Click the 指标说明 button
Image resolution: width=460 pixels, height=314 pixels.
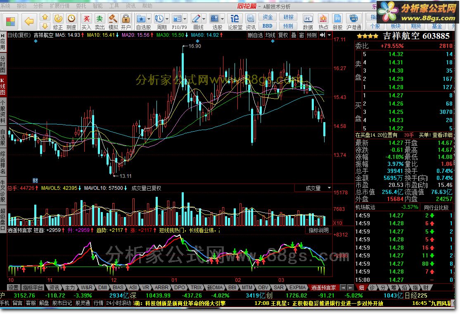point(319,230)
